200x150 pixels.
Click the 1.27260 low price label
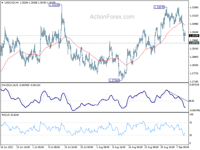[114, 80]
